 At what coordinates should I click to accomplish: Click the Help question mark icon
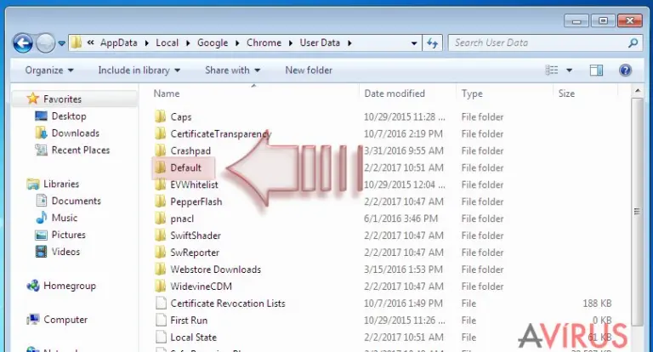[625, 71]
